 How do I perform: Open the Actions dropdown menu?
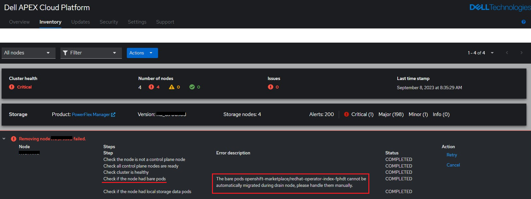click(142, 53)
